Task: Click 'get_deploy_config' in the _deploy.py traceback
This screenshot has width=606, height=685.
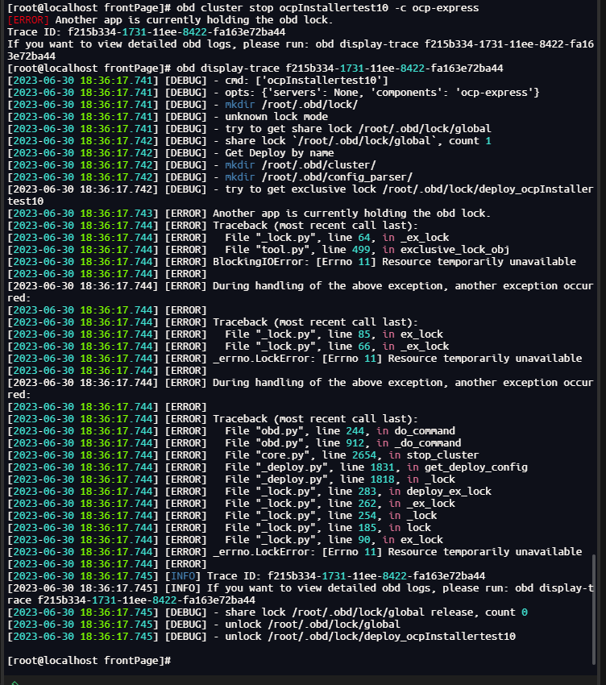Action: pyautogui.click(x=475, y=467)
